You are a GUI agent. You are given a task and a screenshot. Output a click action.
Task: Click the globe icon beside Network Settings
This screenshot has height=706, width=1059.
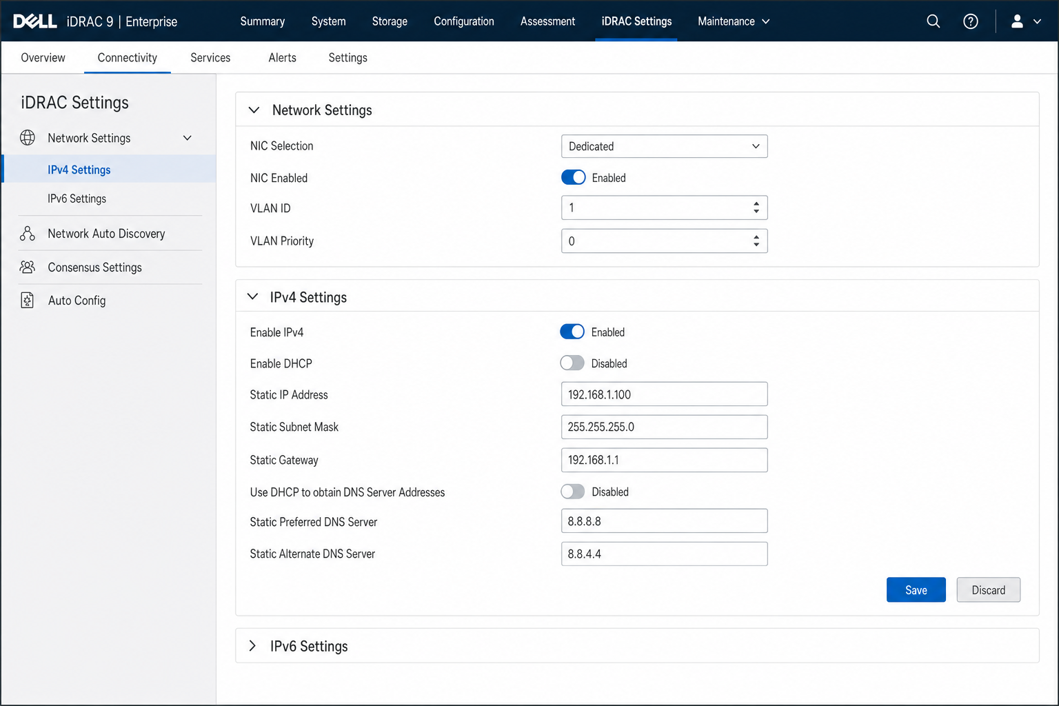(x=28, y=138)
